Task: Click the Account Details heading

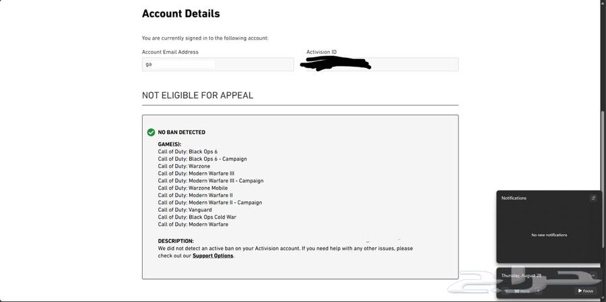Action: coord(180,13)
